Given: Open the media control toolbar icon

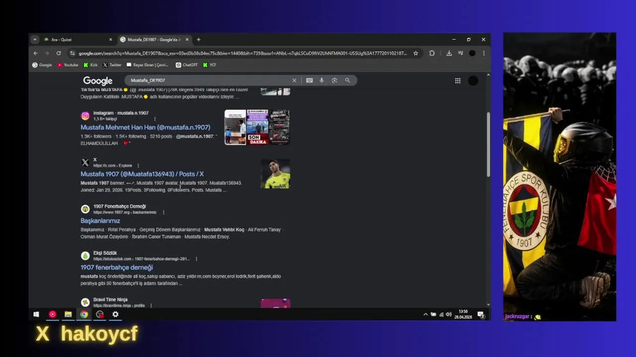Looking at the screenshot, I should tap(461, 53).
